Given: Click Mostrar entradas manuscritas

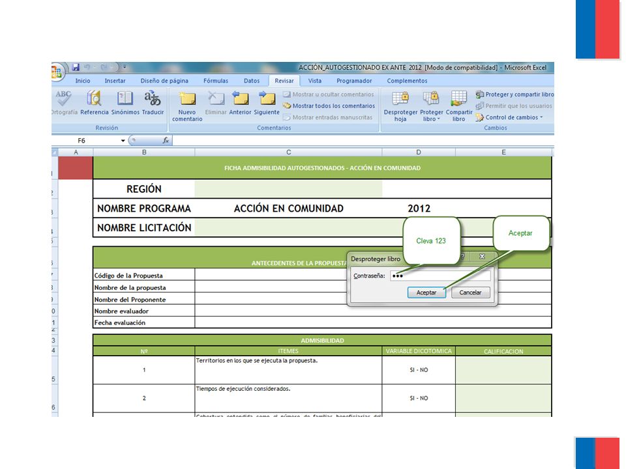Looking at the screenshot, I should coord(327,117).
